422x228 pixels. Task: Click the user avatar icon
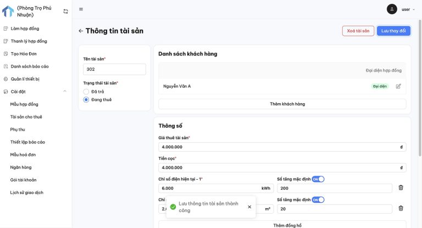click(x=392, y=9)
